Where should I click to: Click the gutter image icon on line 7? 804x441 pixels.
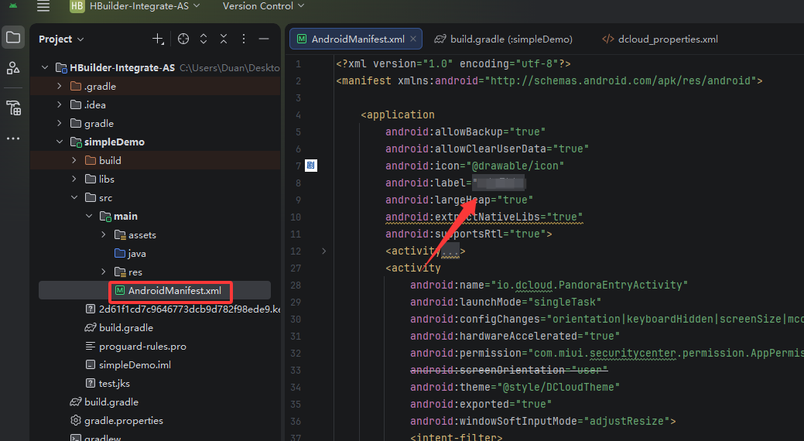311,166
